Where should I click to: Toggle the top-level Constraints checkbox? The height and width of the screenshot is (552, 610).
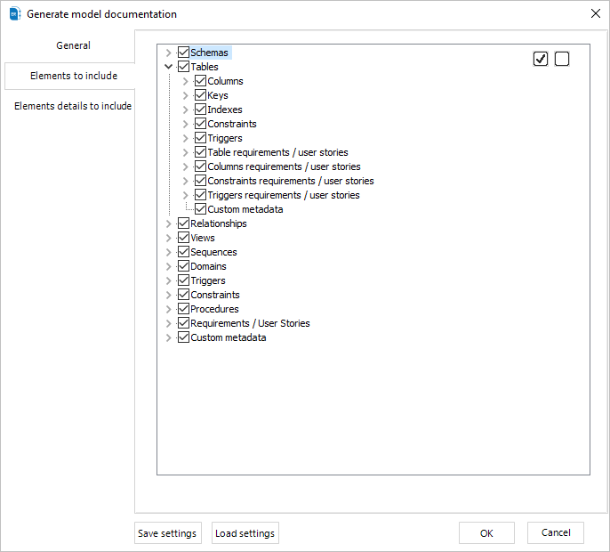pyautogui.click(x=183, y=295)
